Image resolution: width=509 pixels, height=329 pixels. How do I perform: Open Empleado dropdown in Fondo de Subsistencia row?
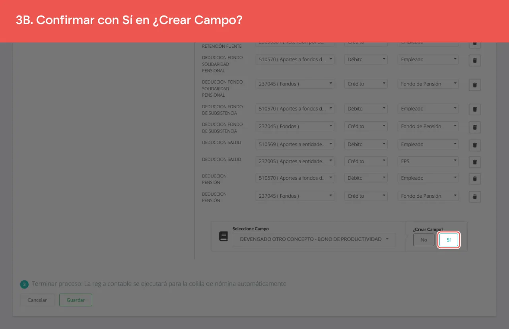428,109
